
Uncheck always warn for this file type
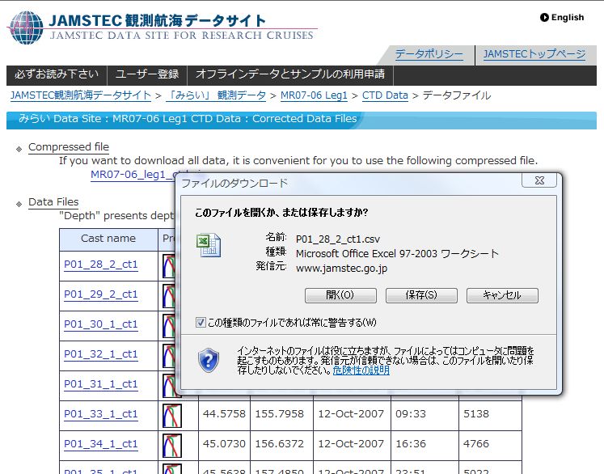tap(201, 323)
